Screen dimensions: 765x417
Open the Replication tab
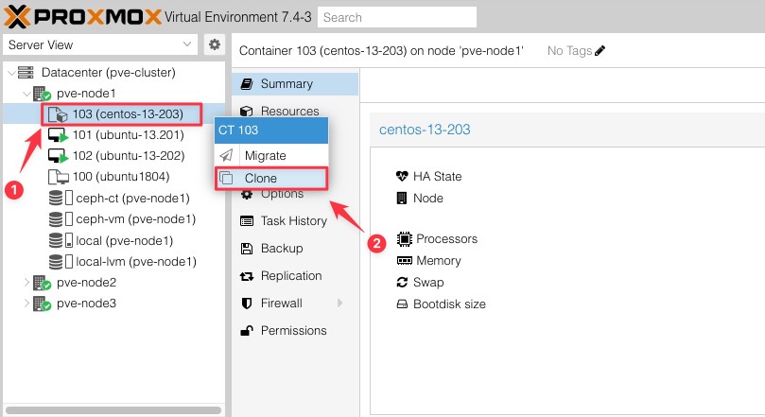295,275
